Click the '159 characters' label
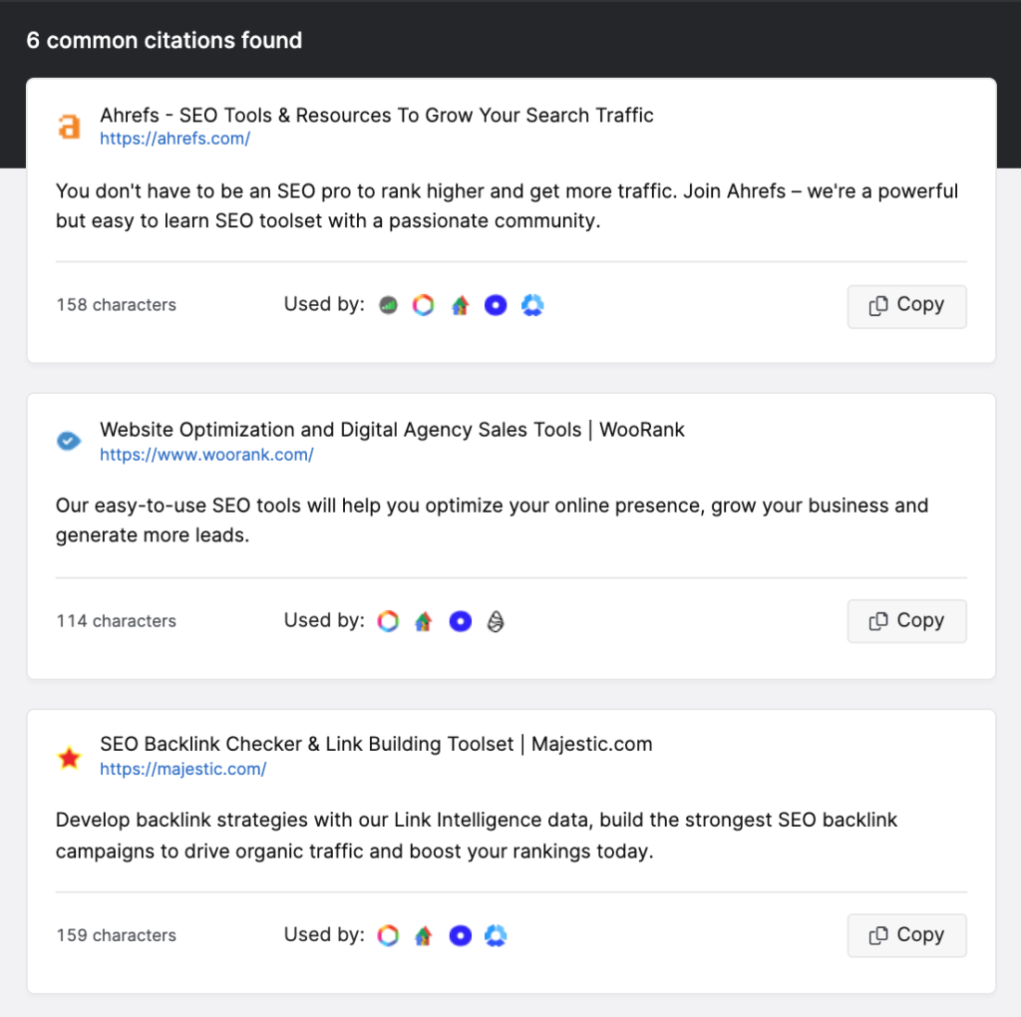The height and width of the screenshot is (1017, 1021). tap(116, 935)
